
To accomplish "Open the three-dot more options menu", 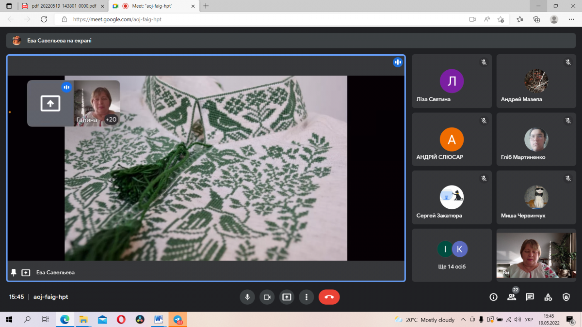I will tap(306, 297).
